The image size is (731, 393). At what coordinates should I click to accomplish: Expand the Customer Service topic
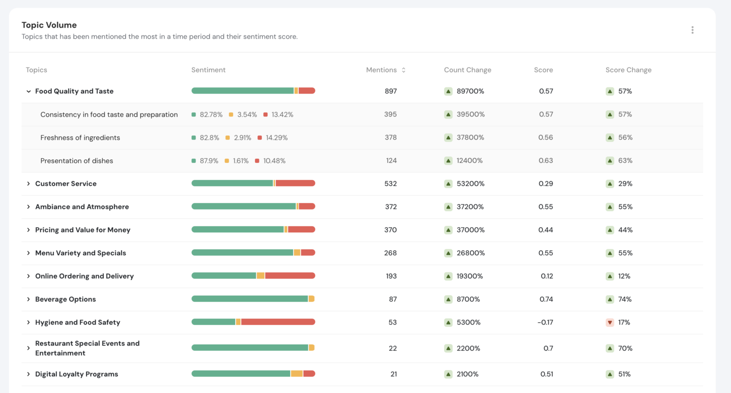(28, 183)
